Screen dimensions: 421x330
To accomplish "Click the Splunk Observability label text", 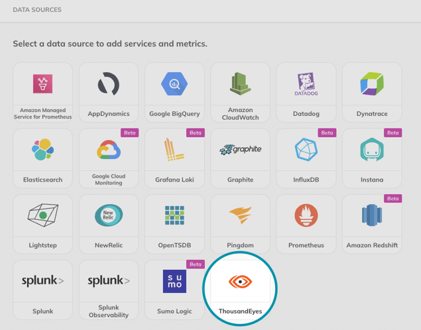I will pyautogui.click(x=109, y=311).
